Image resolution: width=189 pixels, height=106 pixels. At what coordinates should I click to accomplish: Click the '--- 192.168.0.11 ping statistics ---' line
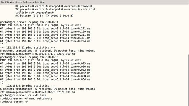coord(27,48)
